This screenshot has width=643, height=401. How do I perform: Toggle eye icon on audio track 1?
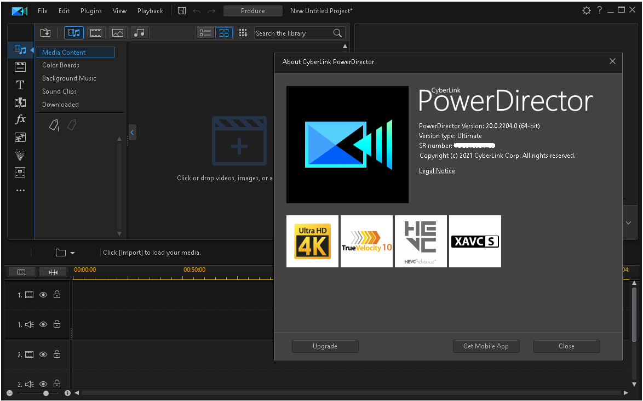pos(43,324)
